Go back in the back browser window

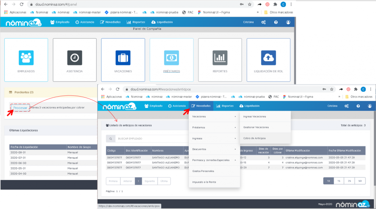(x=6, y=4)
